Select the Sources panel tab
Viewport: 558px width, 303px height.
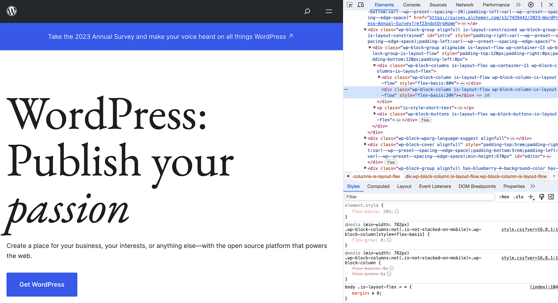click(437, 5)
